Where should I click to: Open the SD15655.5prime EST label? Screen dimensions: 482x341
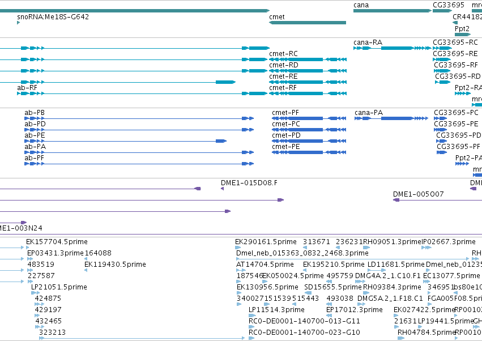coord(333,287)
